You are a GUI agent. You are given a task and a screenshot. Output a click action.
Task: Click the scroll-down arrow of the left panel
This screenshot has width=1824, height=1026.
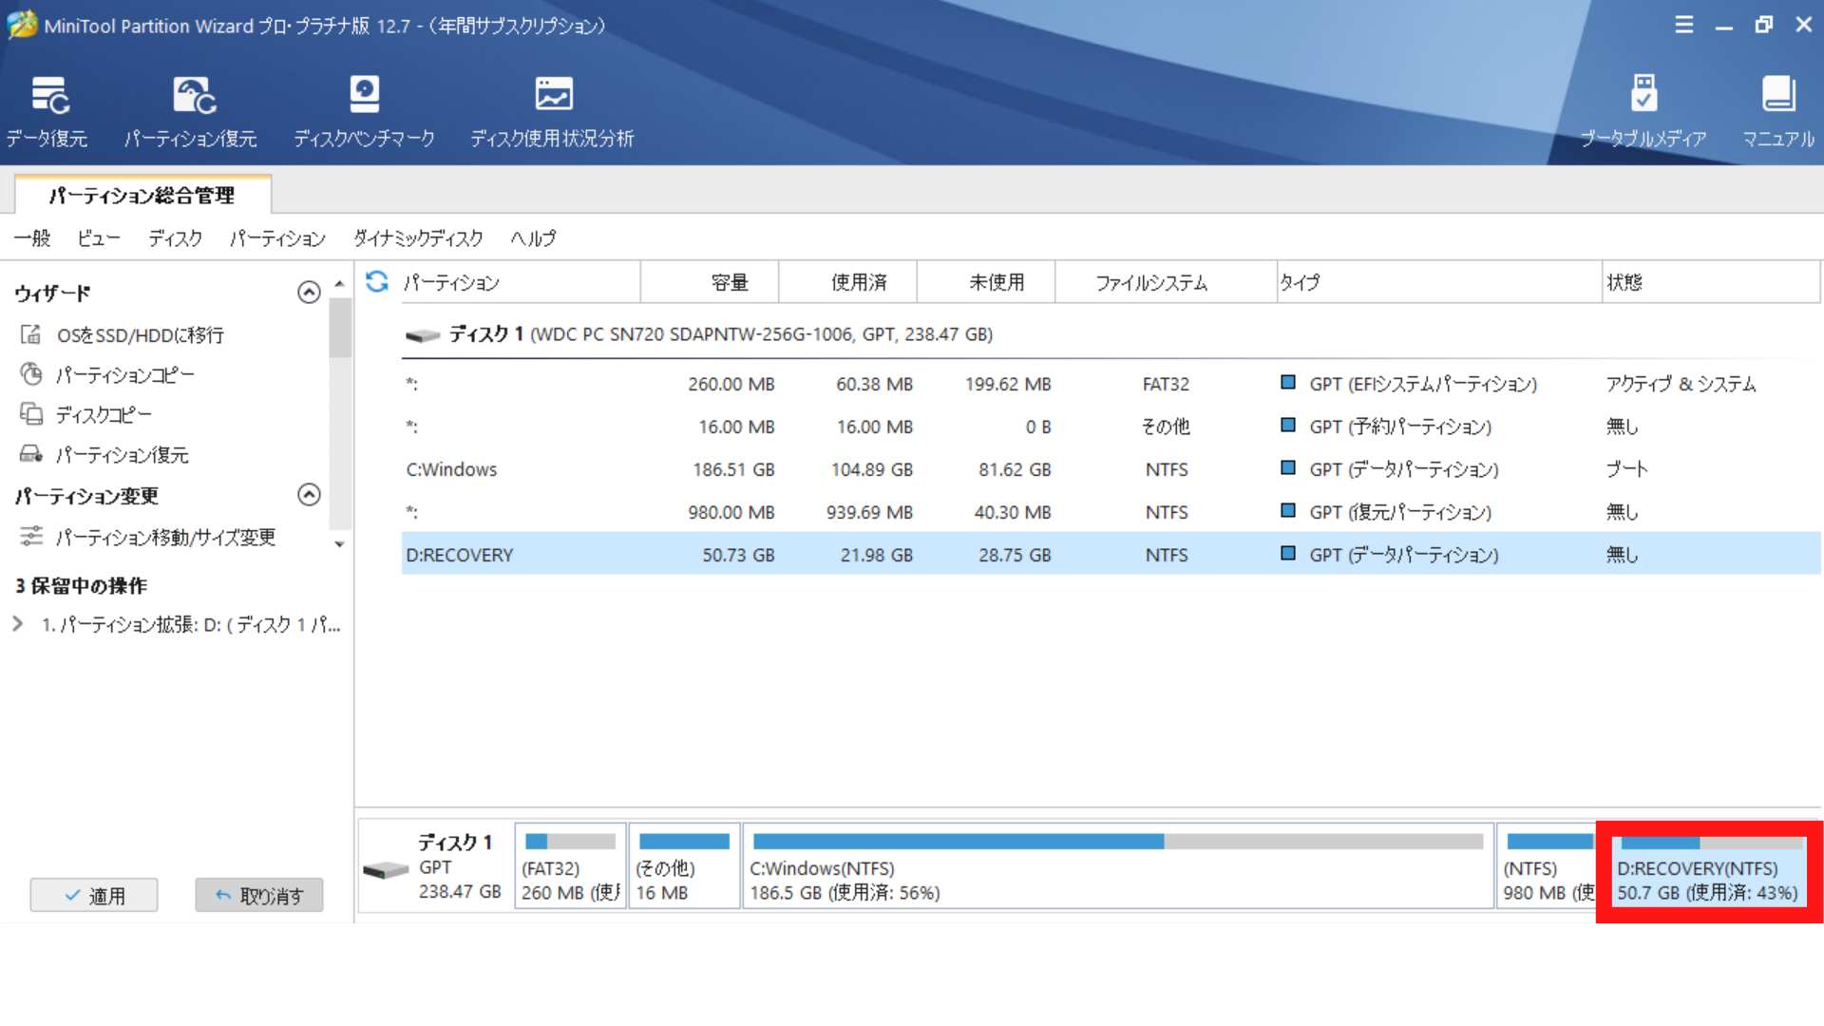pyautogui.click(x=339, y=544)
